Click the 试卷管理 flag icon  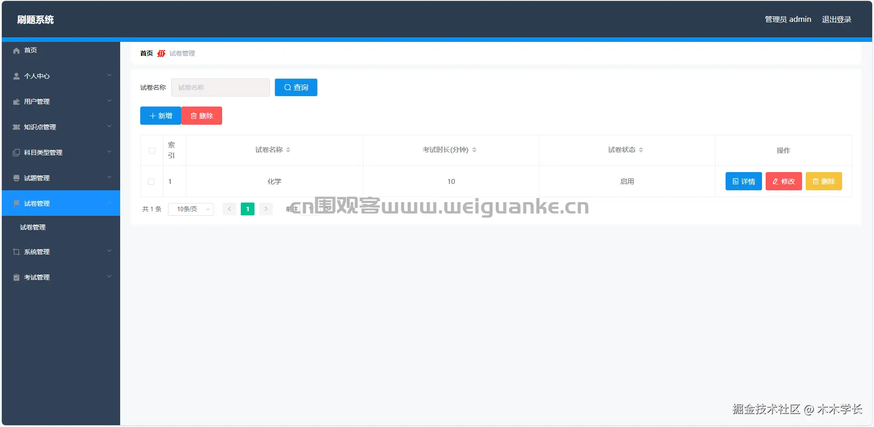click(x=16, y=203)
